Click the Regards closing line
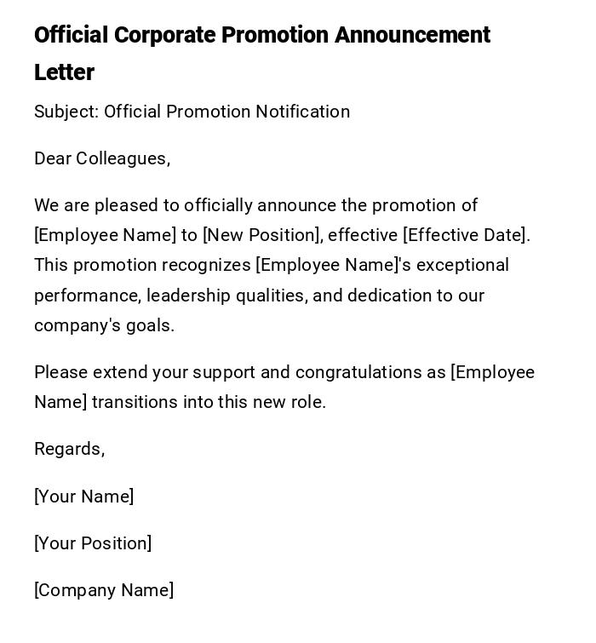The height and width of the screenshot is (643, 596). pos(69,449)
